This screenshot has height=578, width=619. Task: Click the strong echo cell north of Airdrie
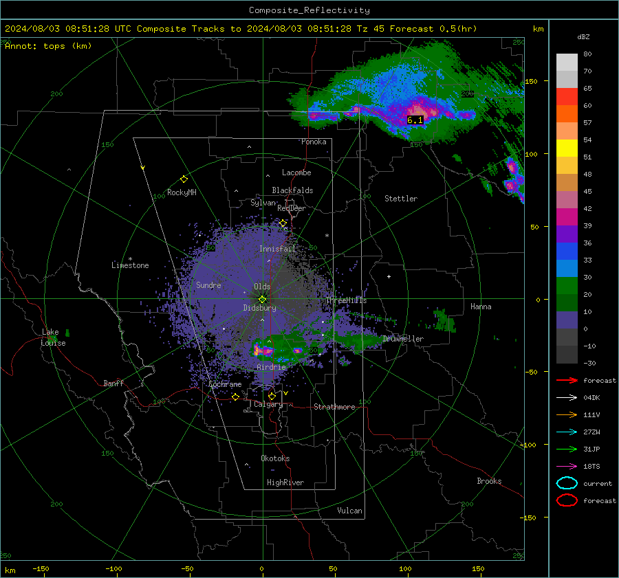click(262, 350)
